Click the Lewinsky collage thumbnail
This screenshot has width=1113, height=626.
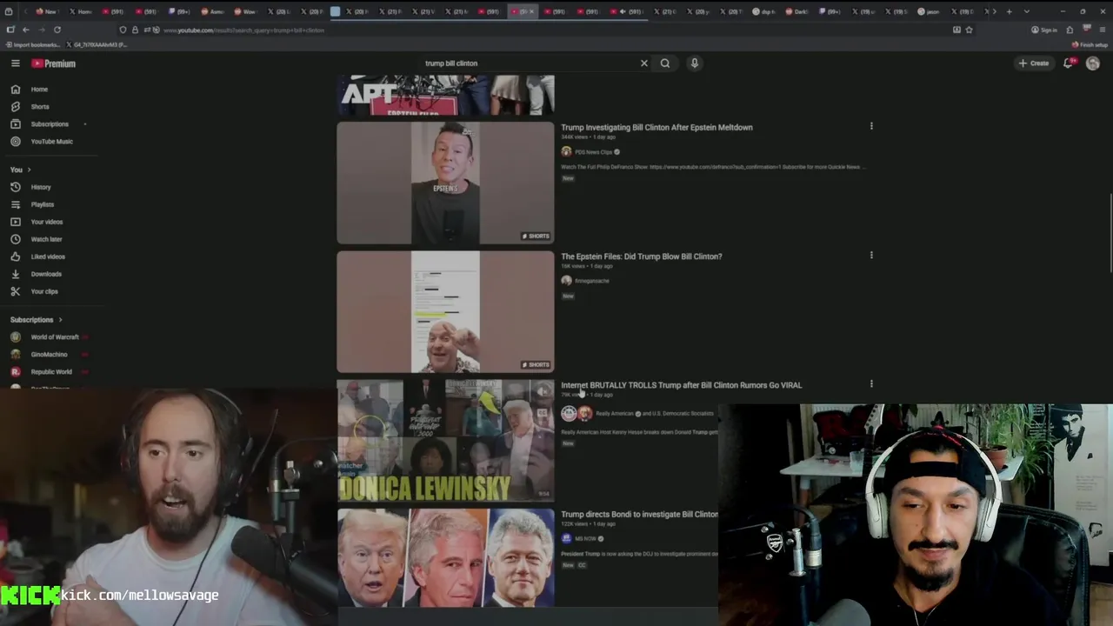point(445,441)
